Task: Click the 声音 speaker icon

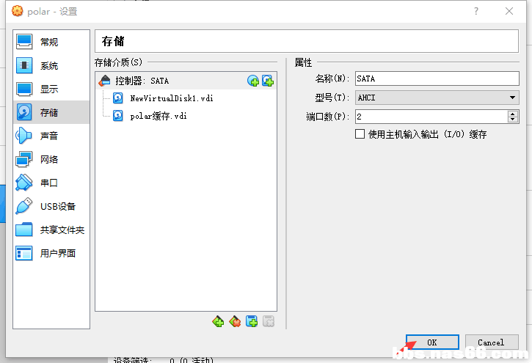Action: point(23,136)
